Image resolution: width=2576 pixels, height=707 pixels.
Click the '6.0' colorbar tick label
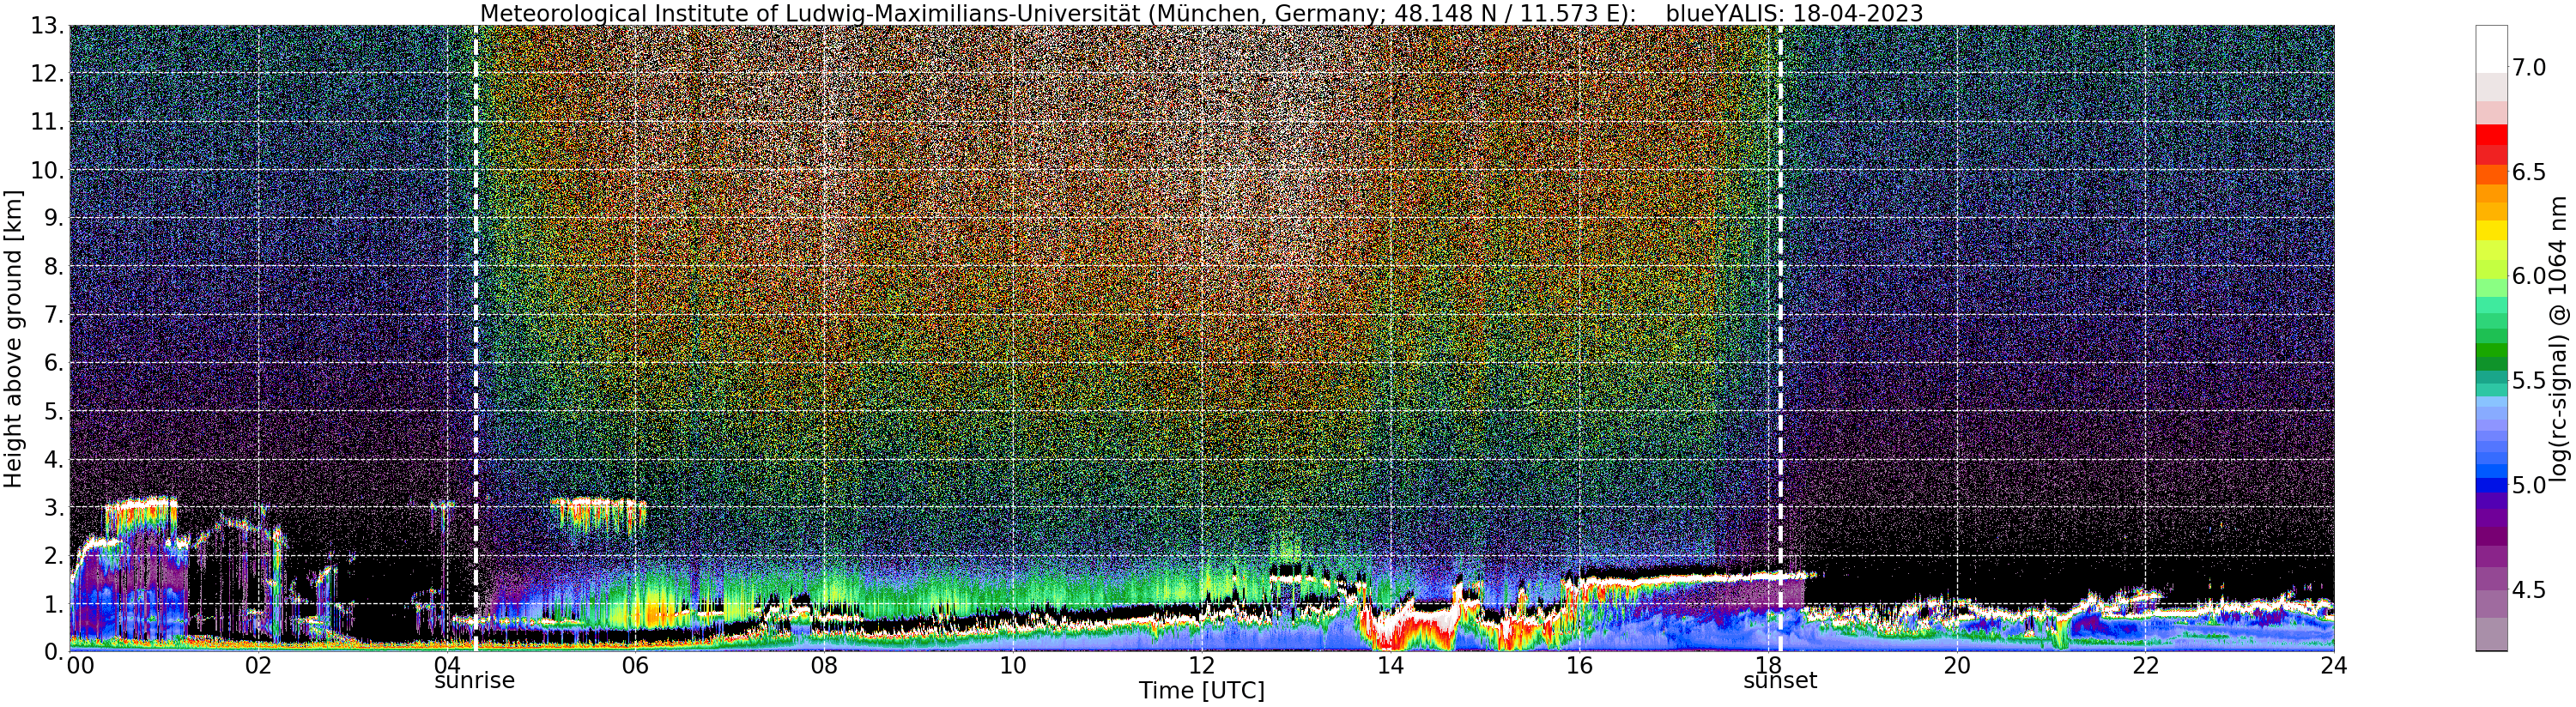(2529, 276)
